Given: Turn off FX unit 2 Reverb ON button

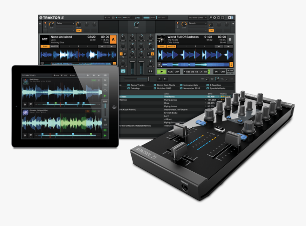Looking at the screenshot, I should [211, 31].
